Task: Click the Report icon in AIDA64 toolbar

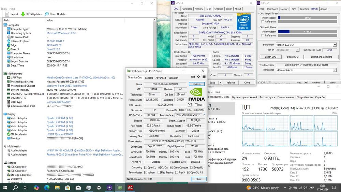Action: (7, 14)
